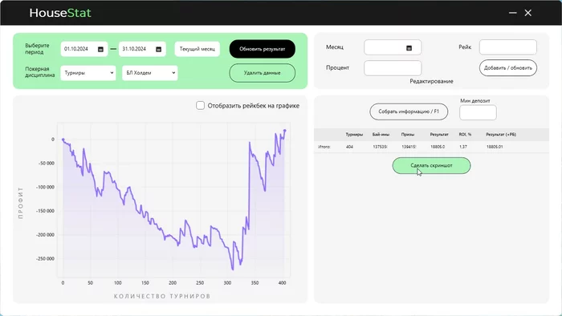Select the Текущий месяц quick period button

pyautogui.click(x=198, y=49)
